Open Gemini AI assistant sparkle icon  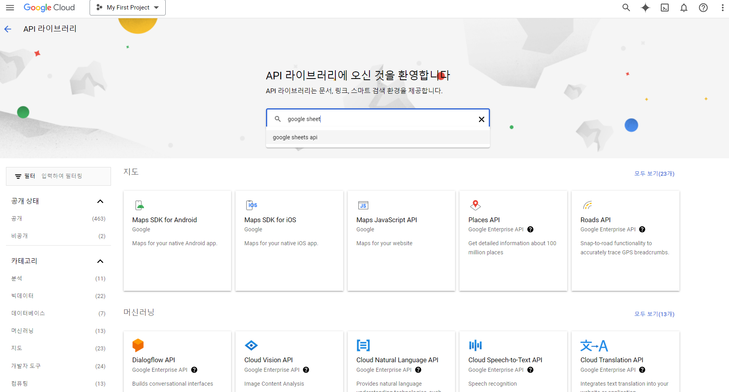[645, 8]
